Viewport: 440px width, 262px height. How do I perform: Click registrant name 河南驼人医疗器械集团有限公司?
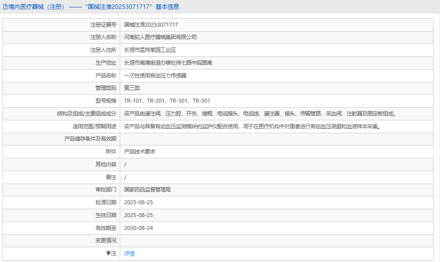pyautogui.click(x=160, y=37)
